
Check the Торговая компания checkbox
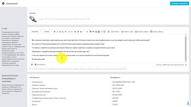30,85
